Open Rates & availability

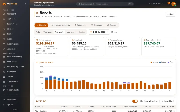coord(15,57)
